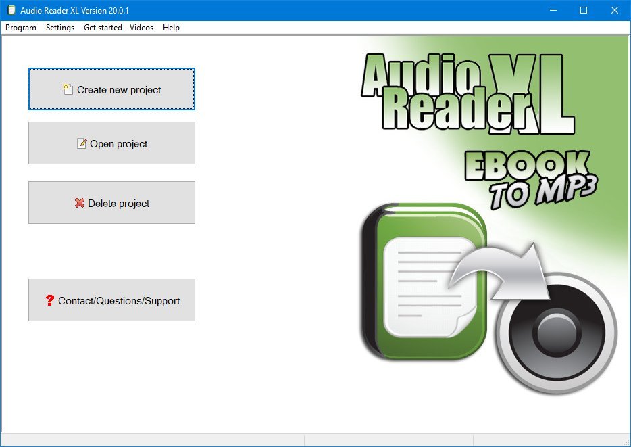Open the Settings menu
631x447 pixels.
tap(60, 28)
